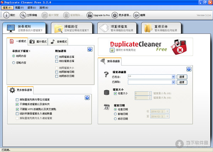Expand the included files filter dropdown

173,77
